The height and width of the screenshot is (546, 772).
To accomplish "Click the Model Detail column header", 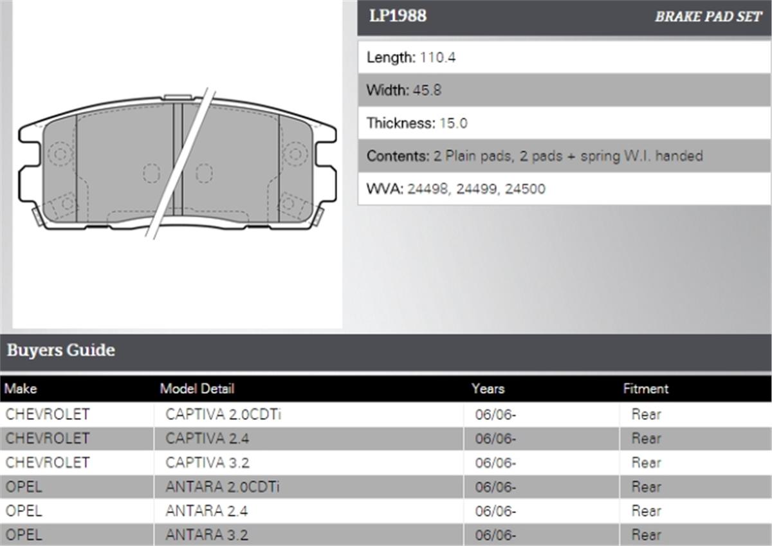I will 197,388.
